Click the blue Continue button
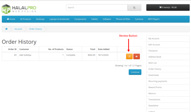The width and height of the screenshot is (191, 112). coord(135,72)
